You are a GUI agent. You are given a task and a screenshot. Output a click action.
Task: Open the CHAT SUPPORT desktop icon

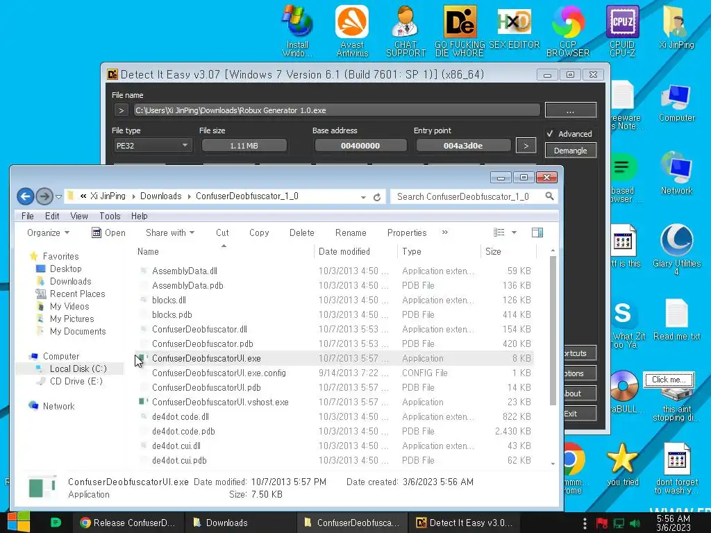405,31
